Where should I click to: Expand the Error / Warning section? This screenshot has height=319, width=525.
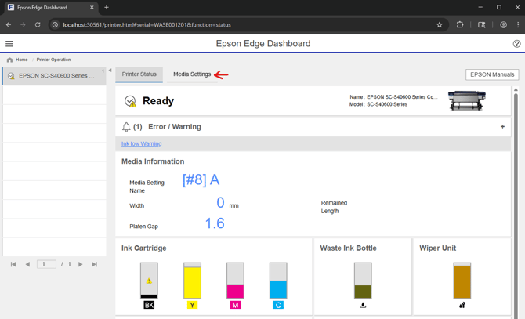pos(502,126)
